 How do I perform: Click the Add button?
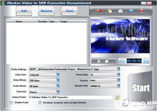click(24, 11)
